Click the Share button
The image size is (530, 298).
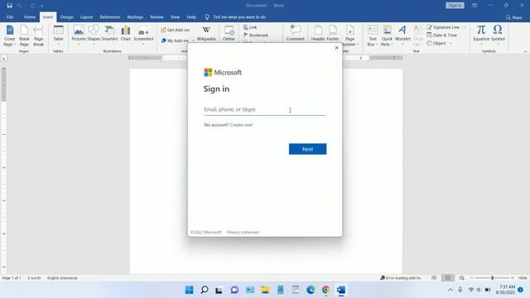514,17
